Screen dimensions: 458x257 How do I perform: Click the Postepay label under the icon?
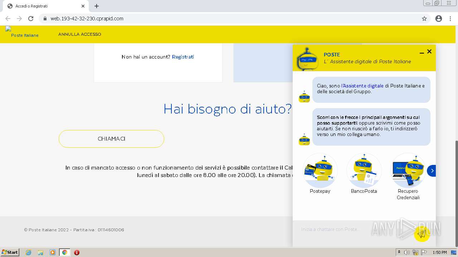coord(320,191)
